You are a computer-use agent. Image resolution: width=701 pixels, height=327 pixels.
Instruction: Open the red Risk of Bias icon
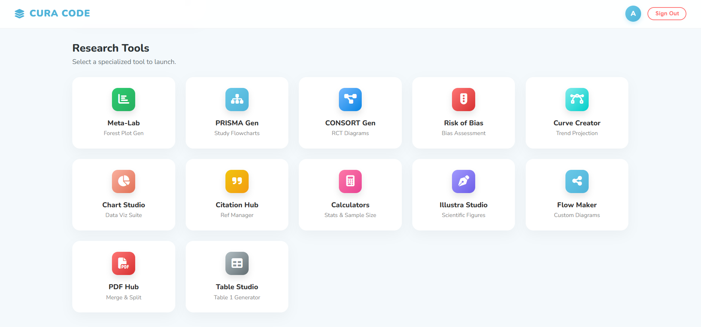pos(463,100)
